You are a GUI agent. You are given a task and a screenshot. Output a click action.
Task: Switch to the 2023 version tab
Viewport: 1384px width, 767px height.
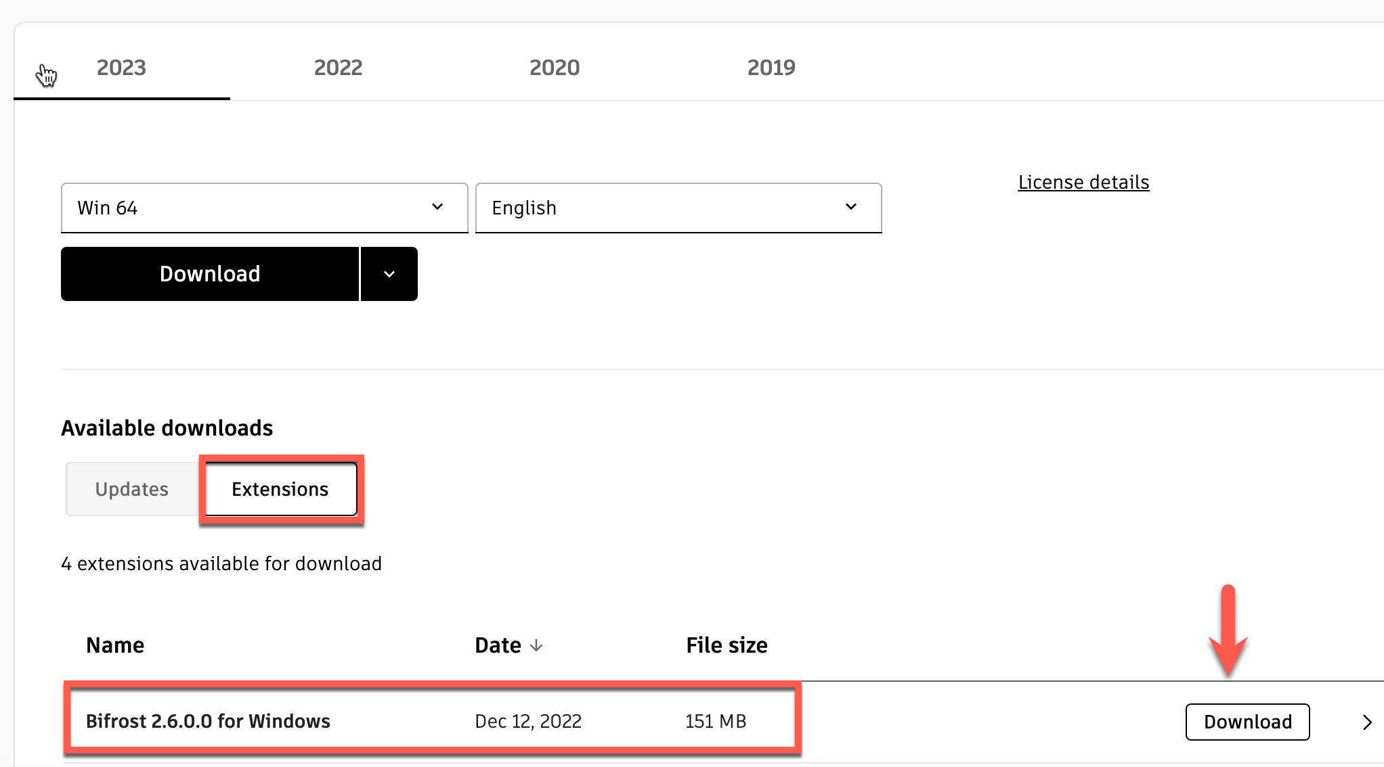point(121,68)
